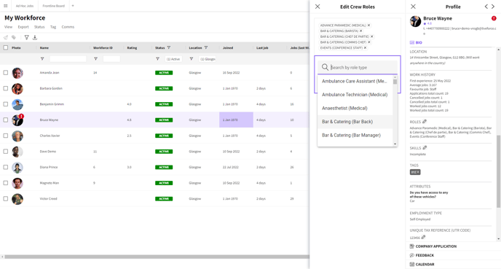Go to the next profile arrow
Viewport: 501px width, 269px height.
tap(493, 7)
